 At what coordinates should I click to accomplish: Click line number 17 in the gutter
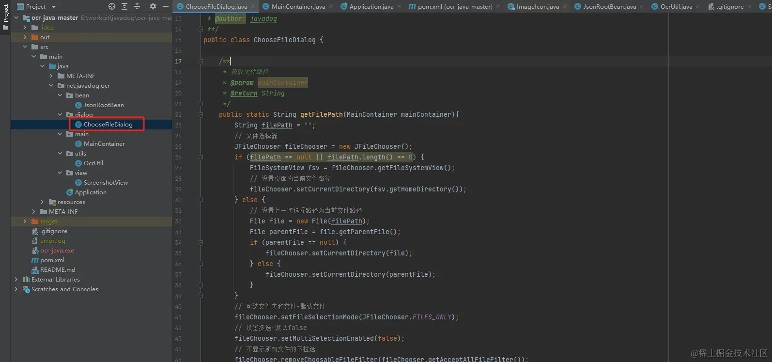click(178, 62)
